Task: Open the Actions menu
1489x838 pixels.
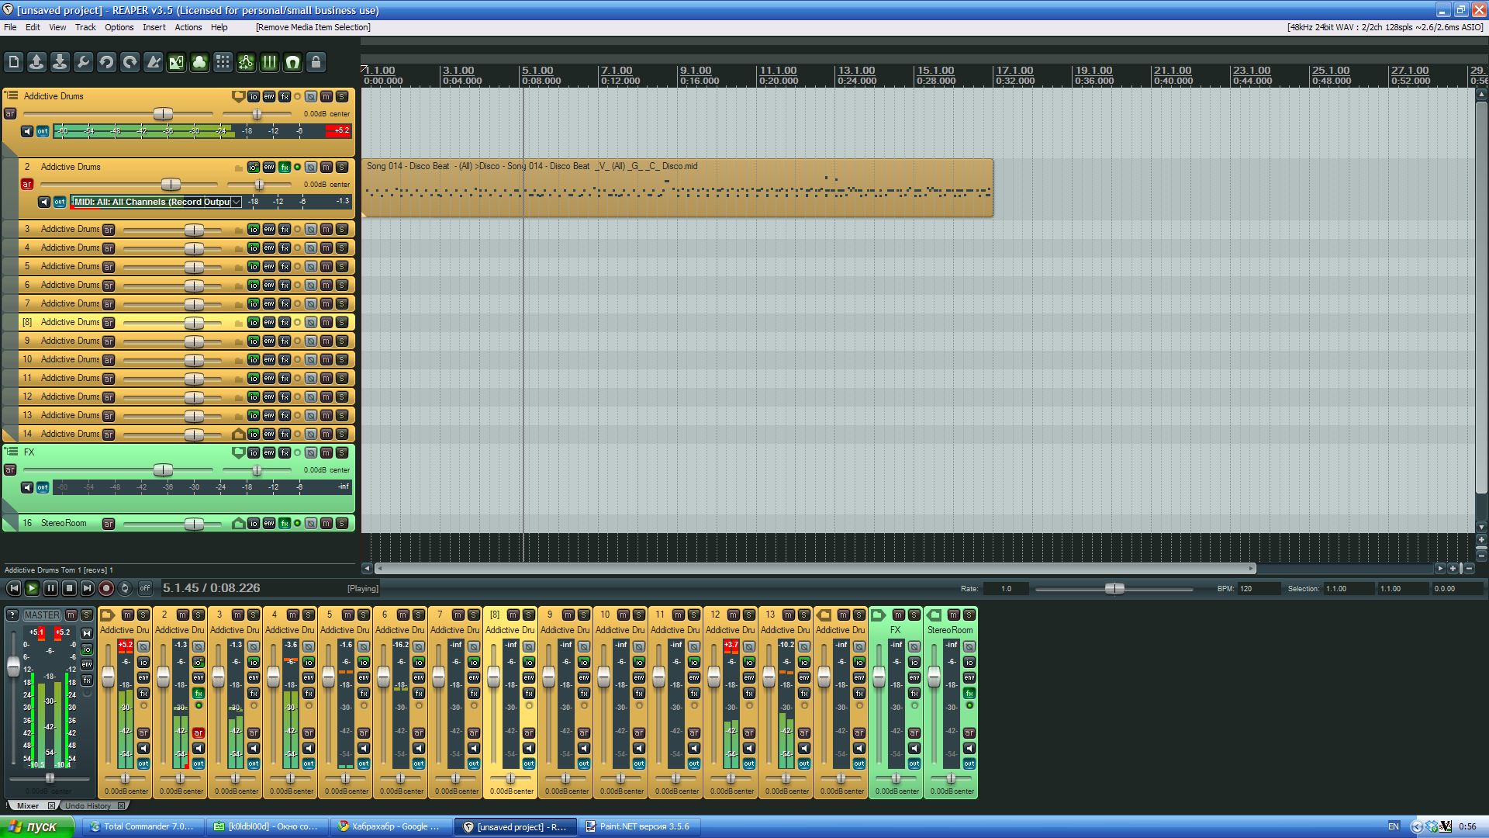Action: tap(188, 27)
